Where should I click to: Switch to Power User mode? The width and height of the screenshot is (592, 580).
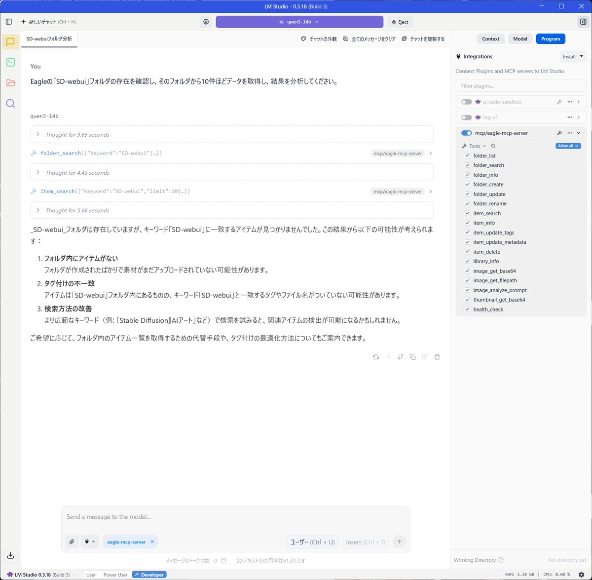tap(115, 575)
